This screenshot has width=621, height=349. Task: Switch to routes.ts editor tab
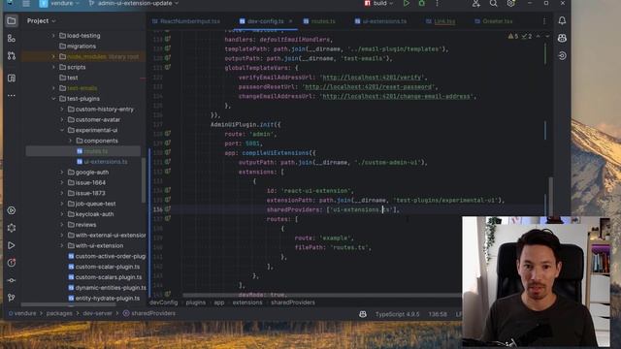(x=319, y=21)
